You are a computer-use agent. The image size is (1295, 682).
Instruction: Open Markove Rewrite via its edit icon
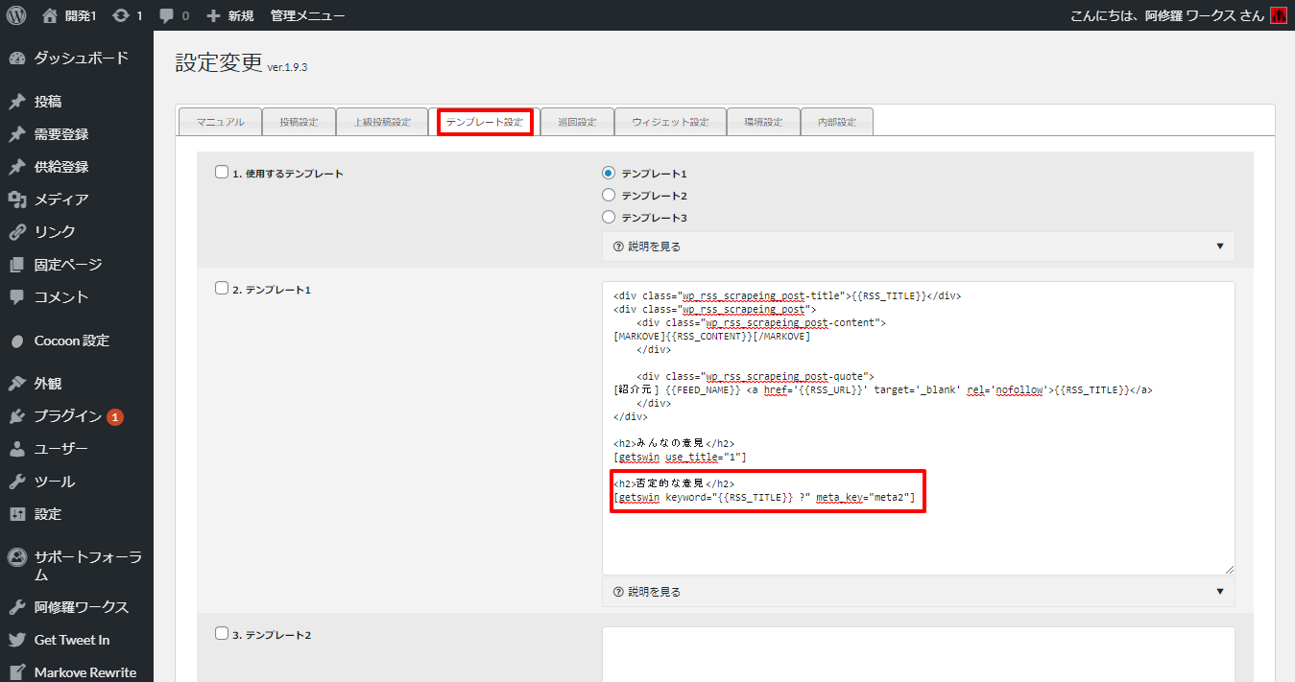pyautogui.click(x=16, y=672)
